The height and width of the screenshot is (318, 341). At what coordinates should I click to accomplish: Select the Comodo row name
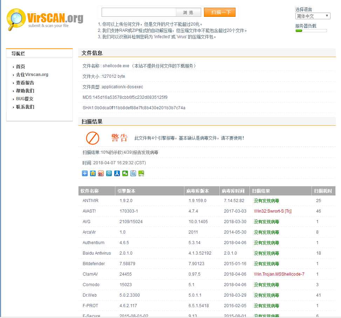(91, 284)
